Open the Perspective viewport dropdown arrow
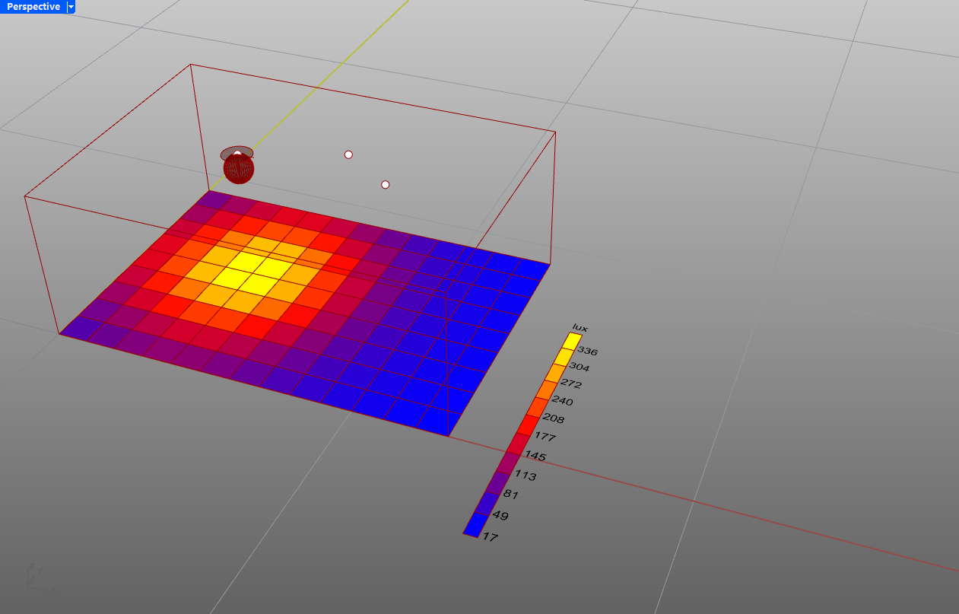The image size is (959, 614). click(71, 7)
